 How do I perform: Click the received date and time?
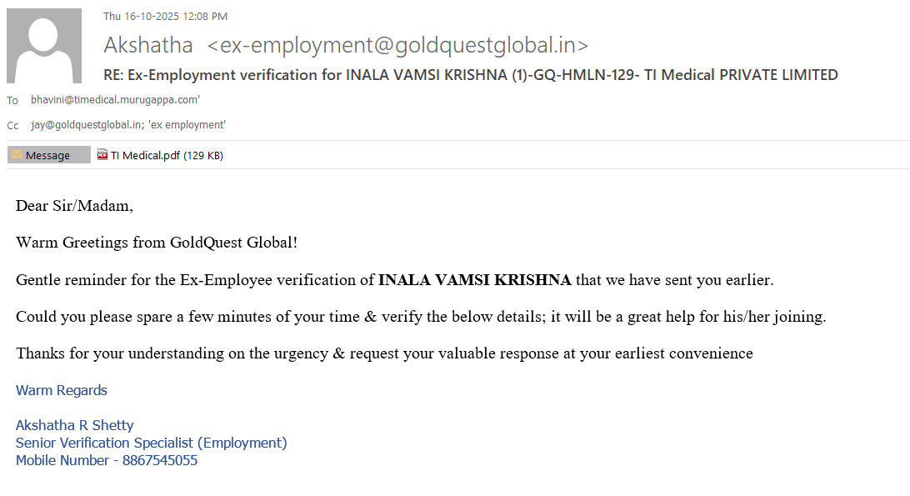pos(165,16)
